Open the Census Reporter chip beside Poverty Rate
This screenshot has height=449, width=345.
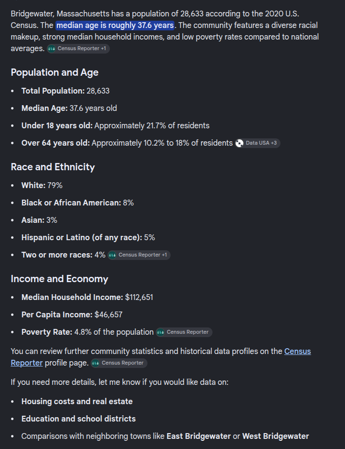pos(184,332)
